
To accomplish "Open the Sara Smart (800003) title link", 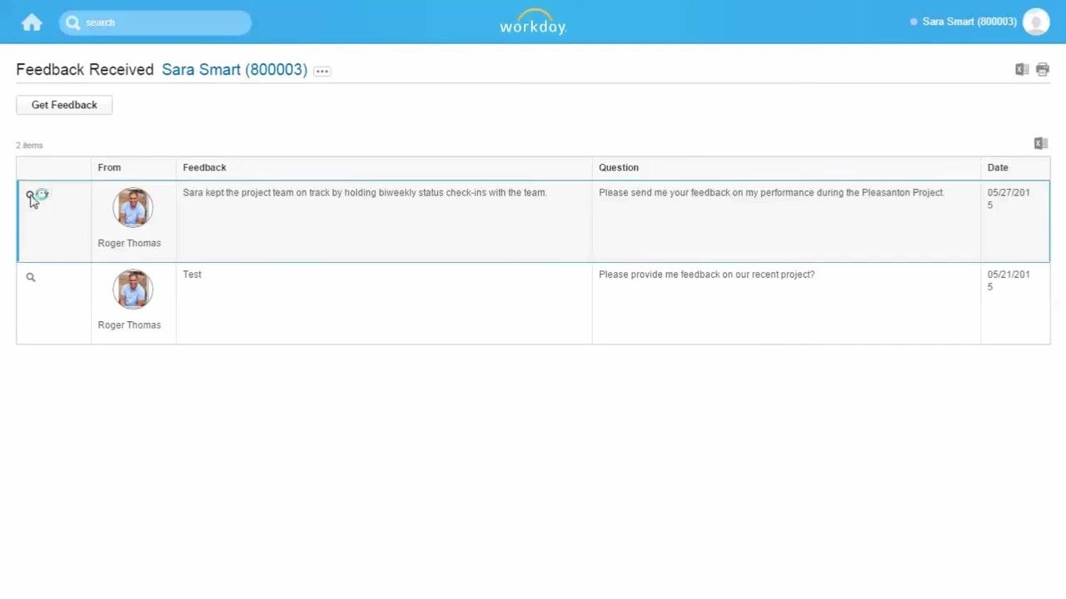I will pos(234,70).
